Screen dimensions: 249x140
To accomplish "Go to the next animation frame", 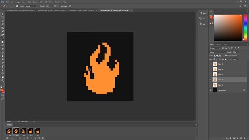I will coord(32,138).
